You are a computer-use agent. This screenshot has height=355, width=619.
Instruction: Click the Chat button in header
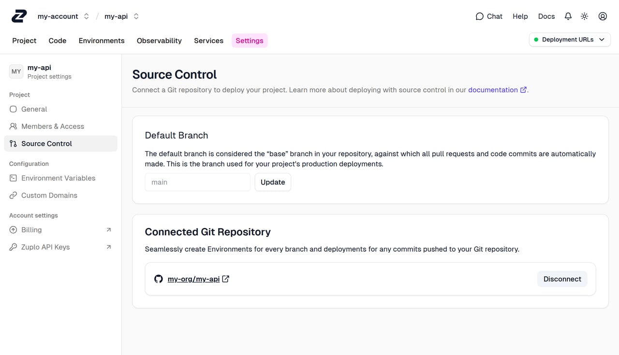(x=489, y=16)
